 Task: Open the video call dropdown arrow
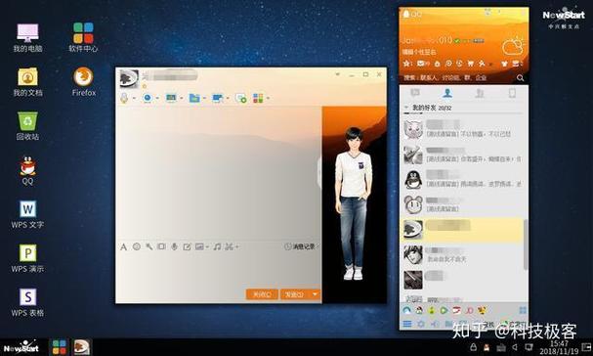pyautogui.click(x=157, y=99)
